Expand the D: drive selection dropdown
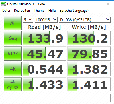This screenshot has height=104, width=114. pyautogui.click(x=85, y=20)
